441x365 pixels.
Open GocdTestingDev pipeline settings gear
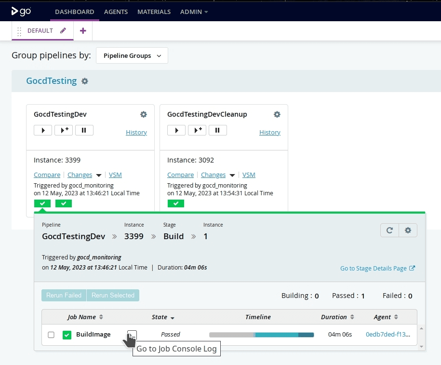(143, 114)
